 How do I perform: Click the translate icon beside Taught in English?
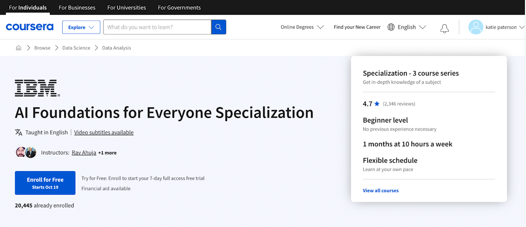point(19,132)
